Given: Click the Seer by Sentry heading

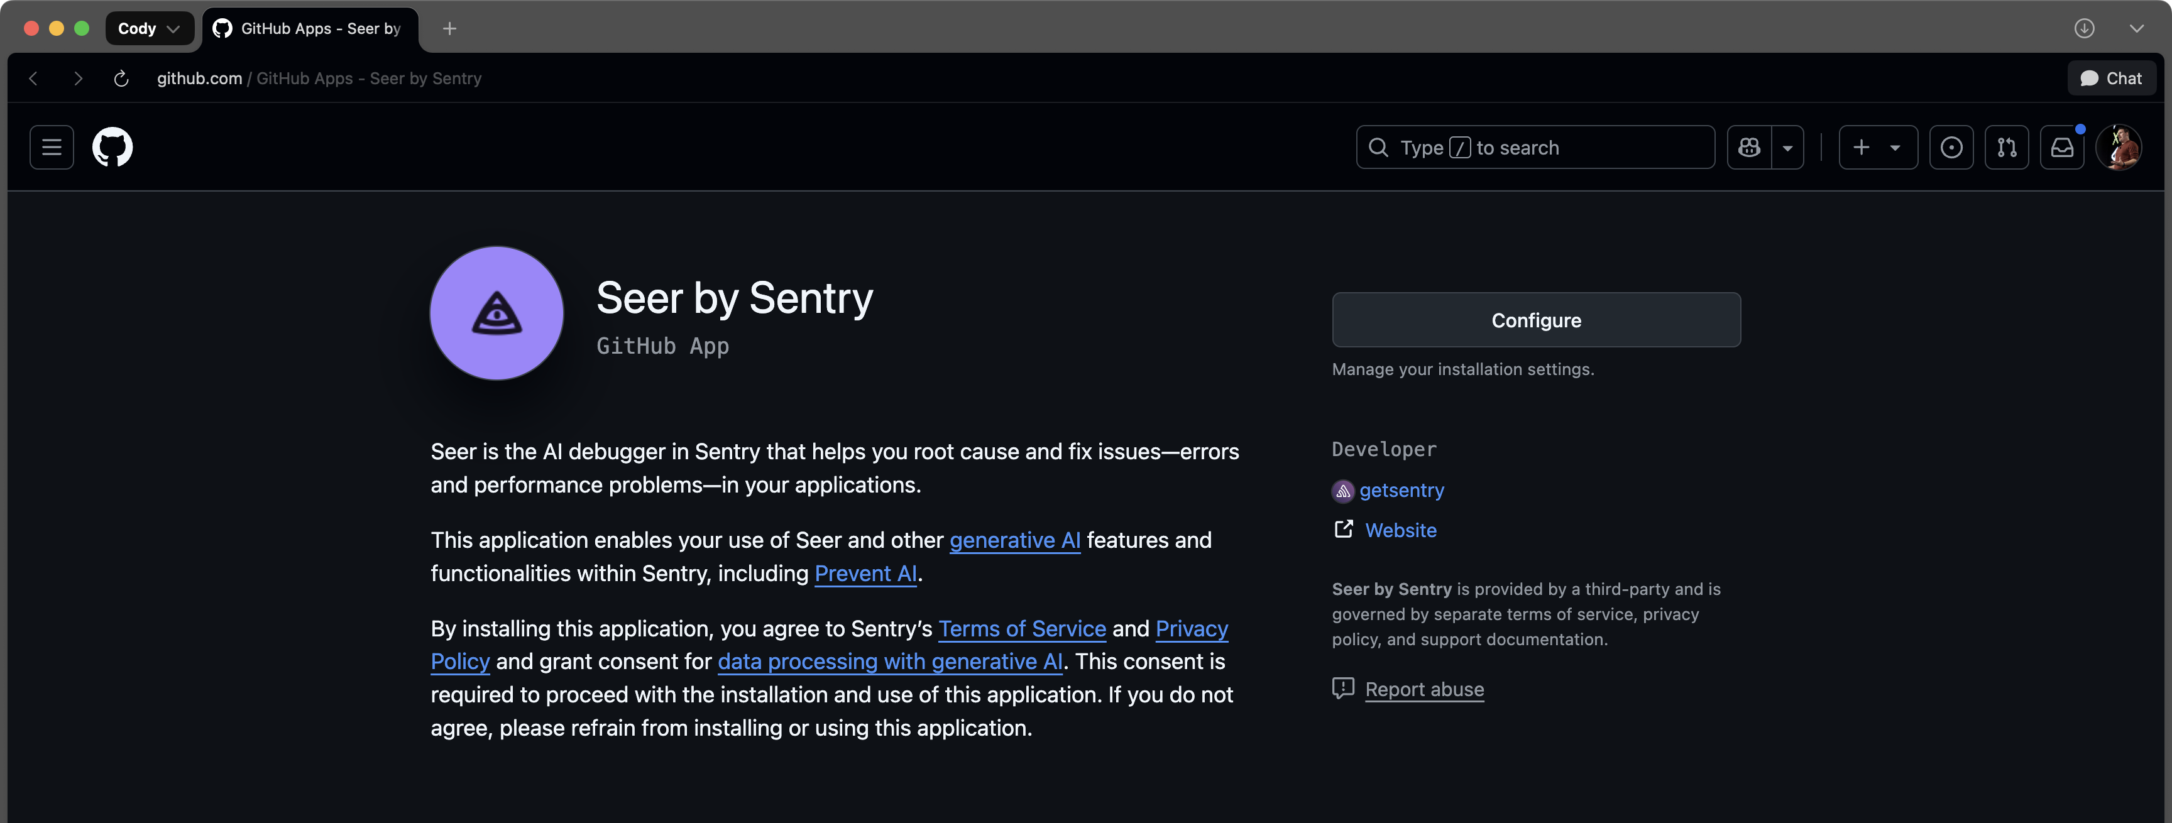Looking at the screenshot, I should [x=735, y=298].
